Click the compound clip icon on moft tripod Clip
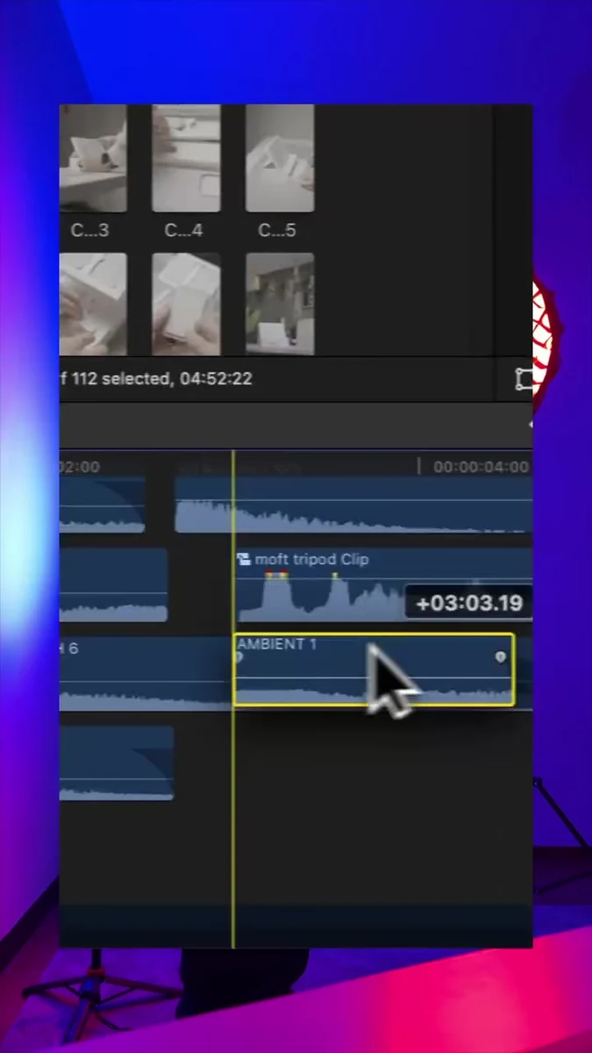This screenshot has height=1053, width=592. pos(244,559)
